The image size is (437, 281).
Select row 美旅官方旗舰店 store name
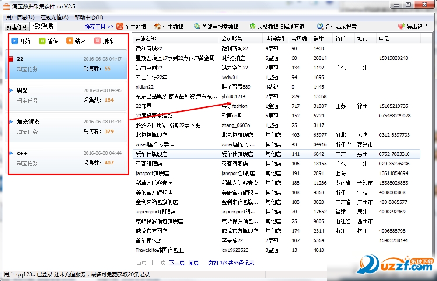[154, 192]
